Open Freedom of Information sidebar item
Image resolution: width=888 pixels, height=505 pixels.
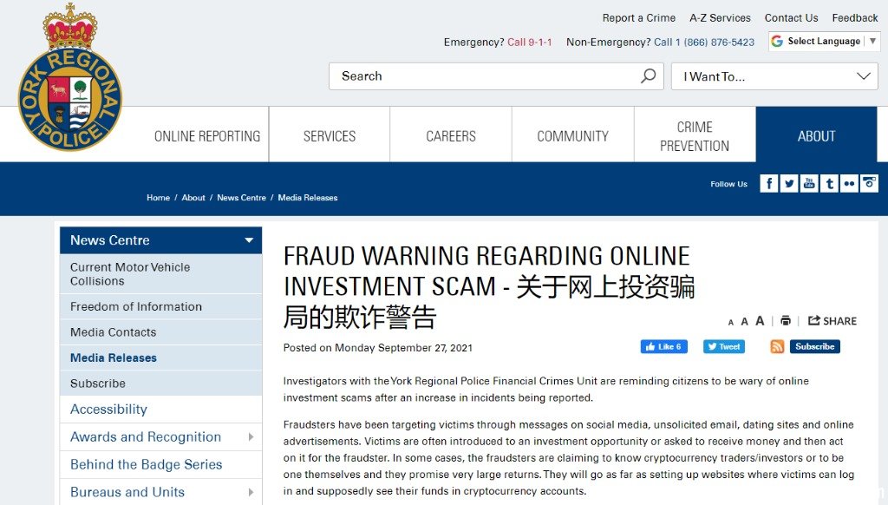point(160,306)
